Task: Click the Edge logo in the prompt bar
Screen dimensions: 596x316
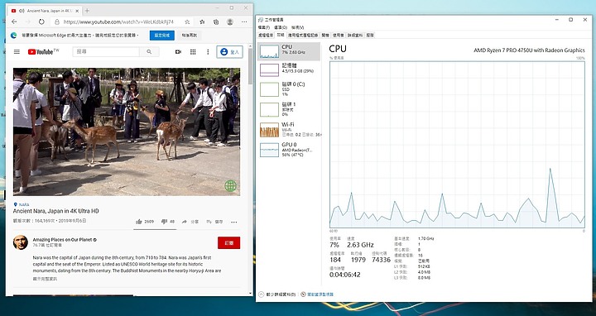Action: click(x=14, y=36)
